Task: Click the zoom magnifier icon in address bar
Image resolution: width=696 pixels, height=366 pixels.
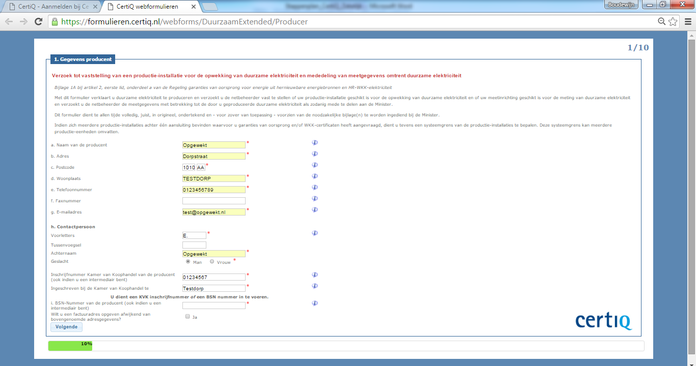Action: tap(662, 21)
